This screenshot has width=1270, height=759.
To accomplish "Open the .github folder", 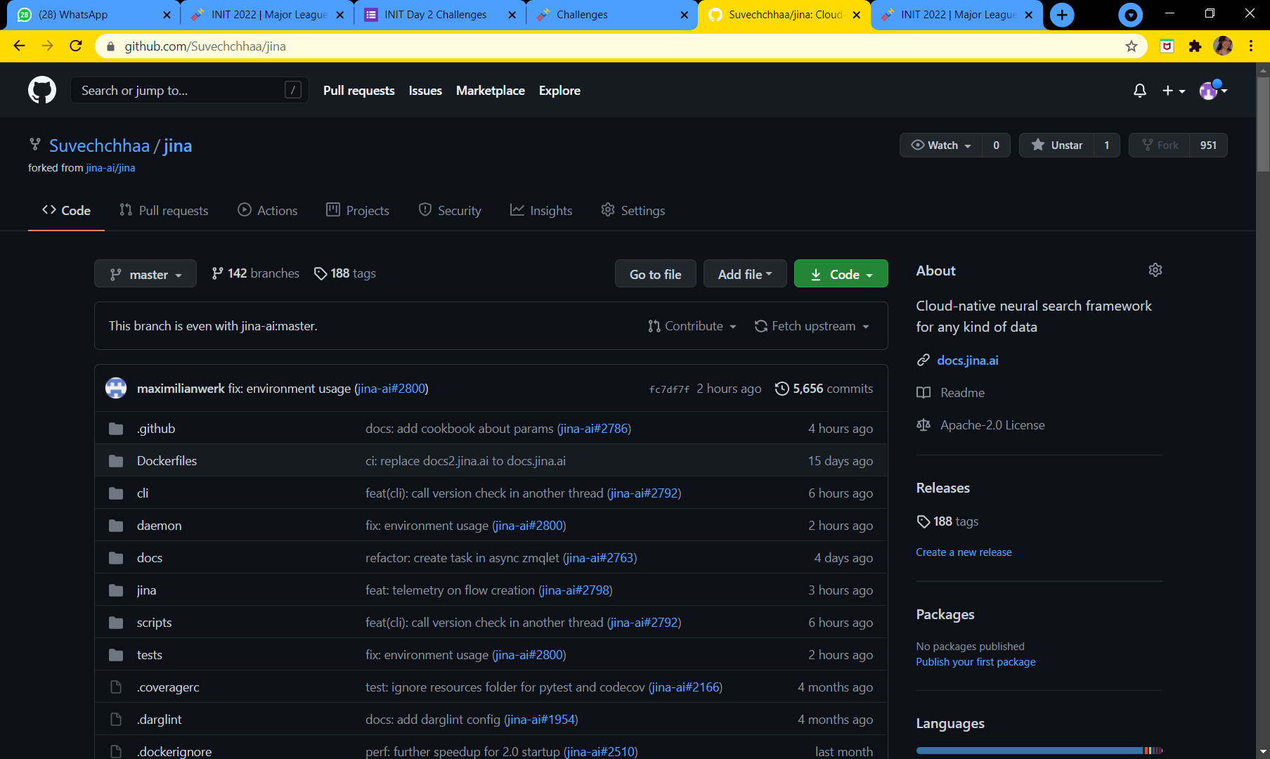I will (x=156, y=429).
